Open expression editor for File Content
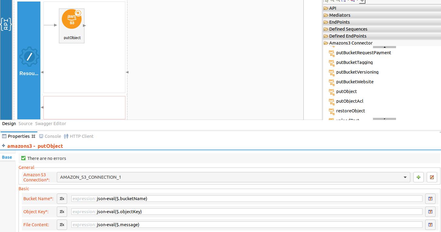Screen dimensions: 441x232 pos(430,225)
